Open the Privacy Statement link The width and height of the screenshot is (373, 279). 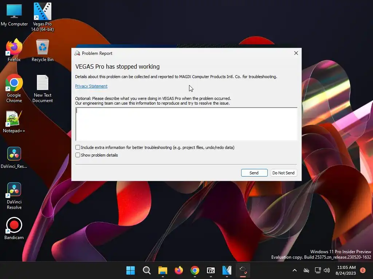tap(91, 86)
